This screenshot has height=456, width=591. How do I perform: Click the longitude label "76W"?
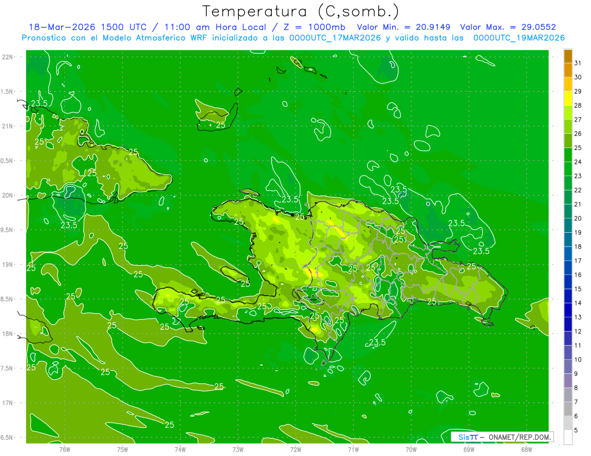click(65, 449)
